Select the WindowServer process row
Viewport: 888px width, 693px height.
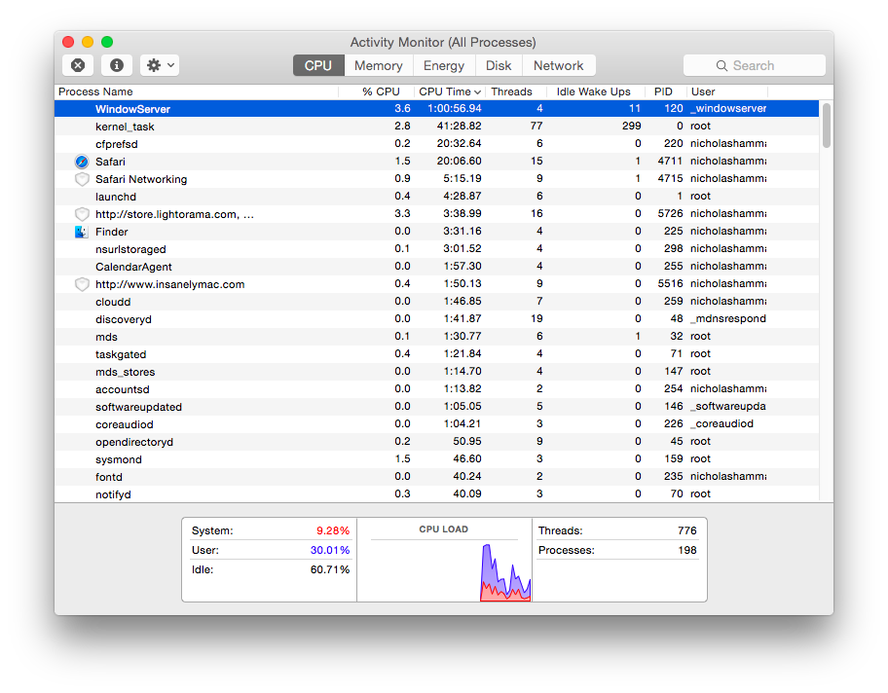[x=436, y=109]
